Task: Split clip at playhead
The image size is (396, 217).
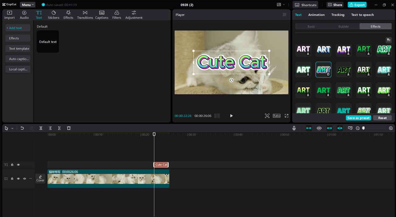Action: tap(41, 128)
